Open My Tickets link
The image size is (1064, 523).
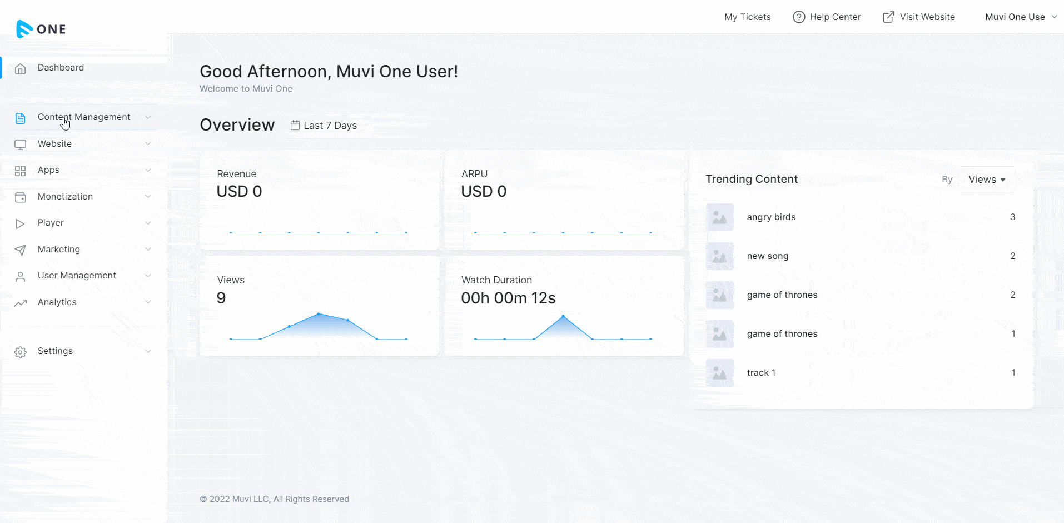point(747,17)
